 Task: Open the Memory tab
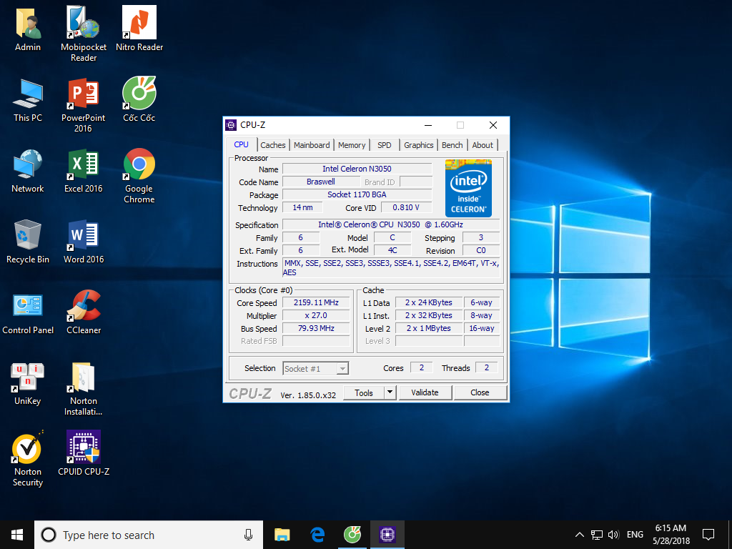click(352, 145)
